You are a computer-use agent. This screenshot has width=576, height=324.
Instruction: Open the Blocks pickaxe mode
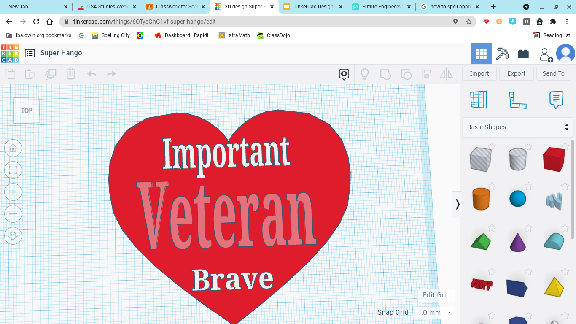(x=502, y=54)
